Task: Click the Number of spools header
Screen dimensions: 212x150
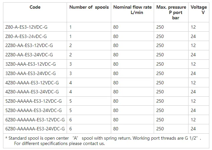Action: point(89,7)
